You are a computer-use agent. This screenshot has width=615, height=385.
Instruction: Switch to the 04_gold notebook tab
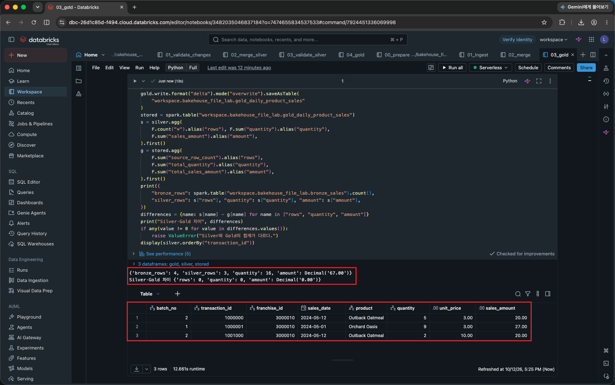(x=351, y=55)
